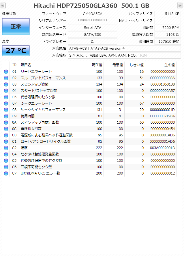Select the SATA/300 transfer mode field
The width and height of the screenshot is (184, 256).
[x=92, y=35]
